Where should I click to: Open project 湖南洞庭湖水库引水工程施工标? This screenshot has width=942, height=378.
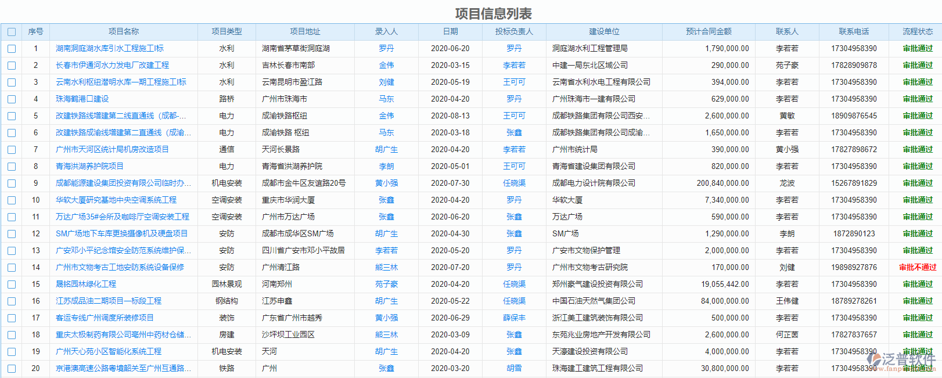[x=109, y=49]
